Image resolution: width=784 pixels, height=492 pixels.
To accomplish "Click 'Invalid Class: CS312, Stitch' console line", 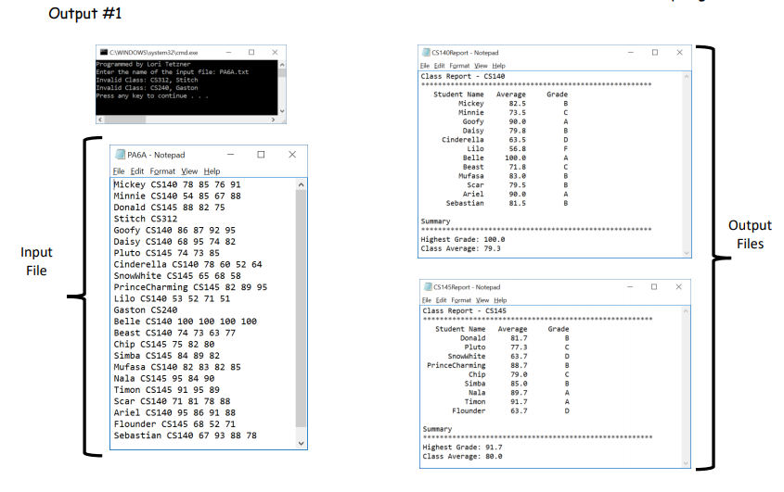I will [147, 80].
